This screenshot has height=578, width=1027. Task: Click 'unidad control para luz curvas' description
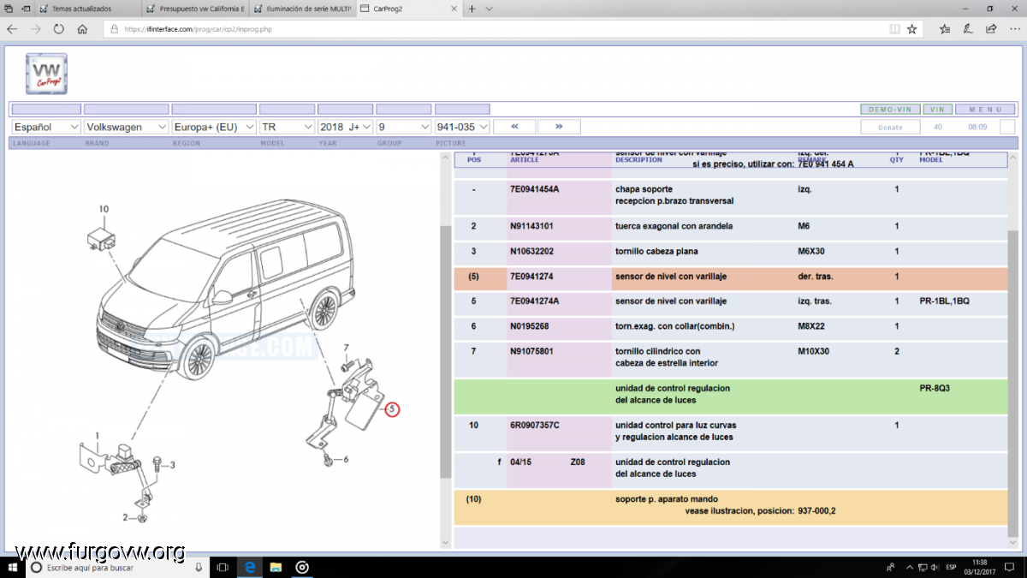[675, 425]
